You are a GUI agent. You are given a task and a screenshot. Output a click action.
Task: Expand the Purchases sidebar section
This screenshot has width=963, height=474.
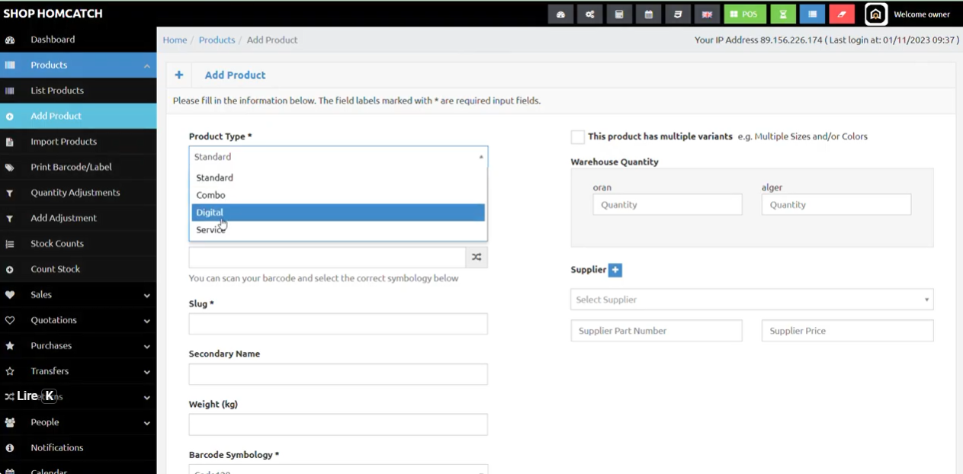coord(78,346)
